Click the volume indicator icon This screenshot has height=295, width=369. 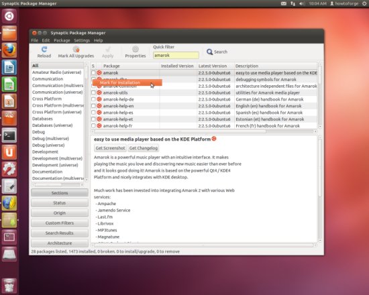(302, 3)
